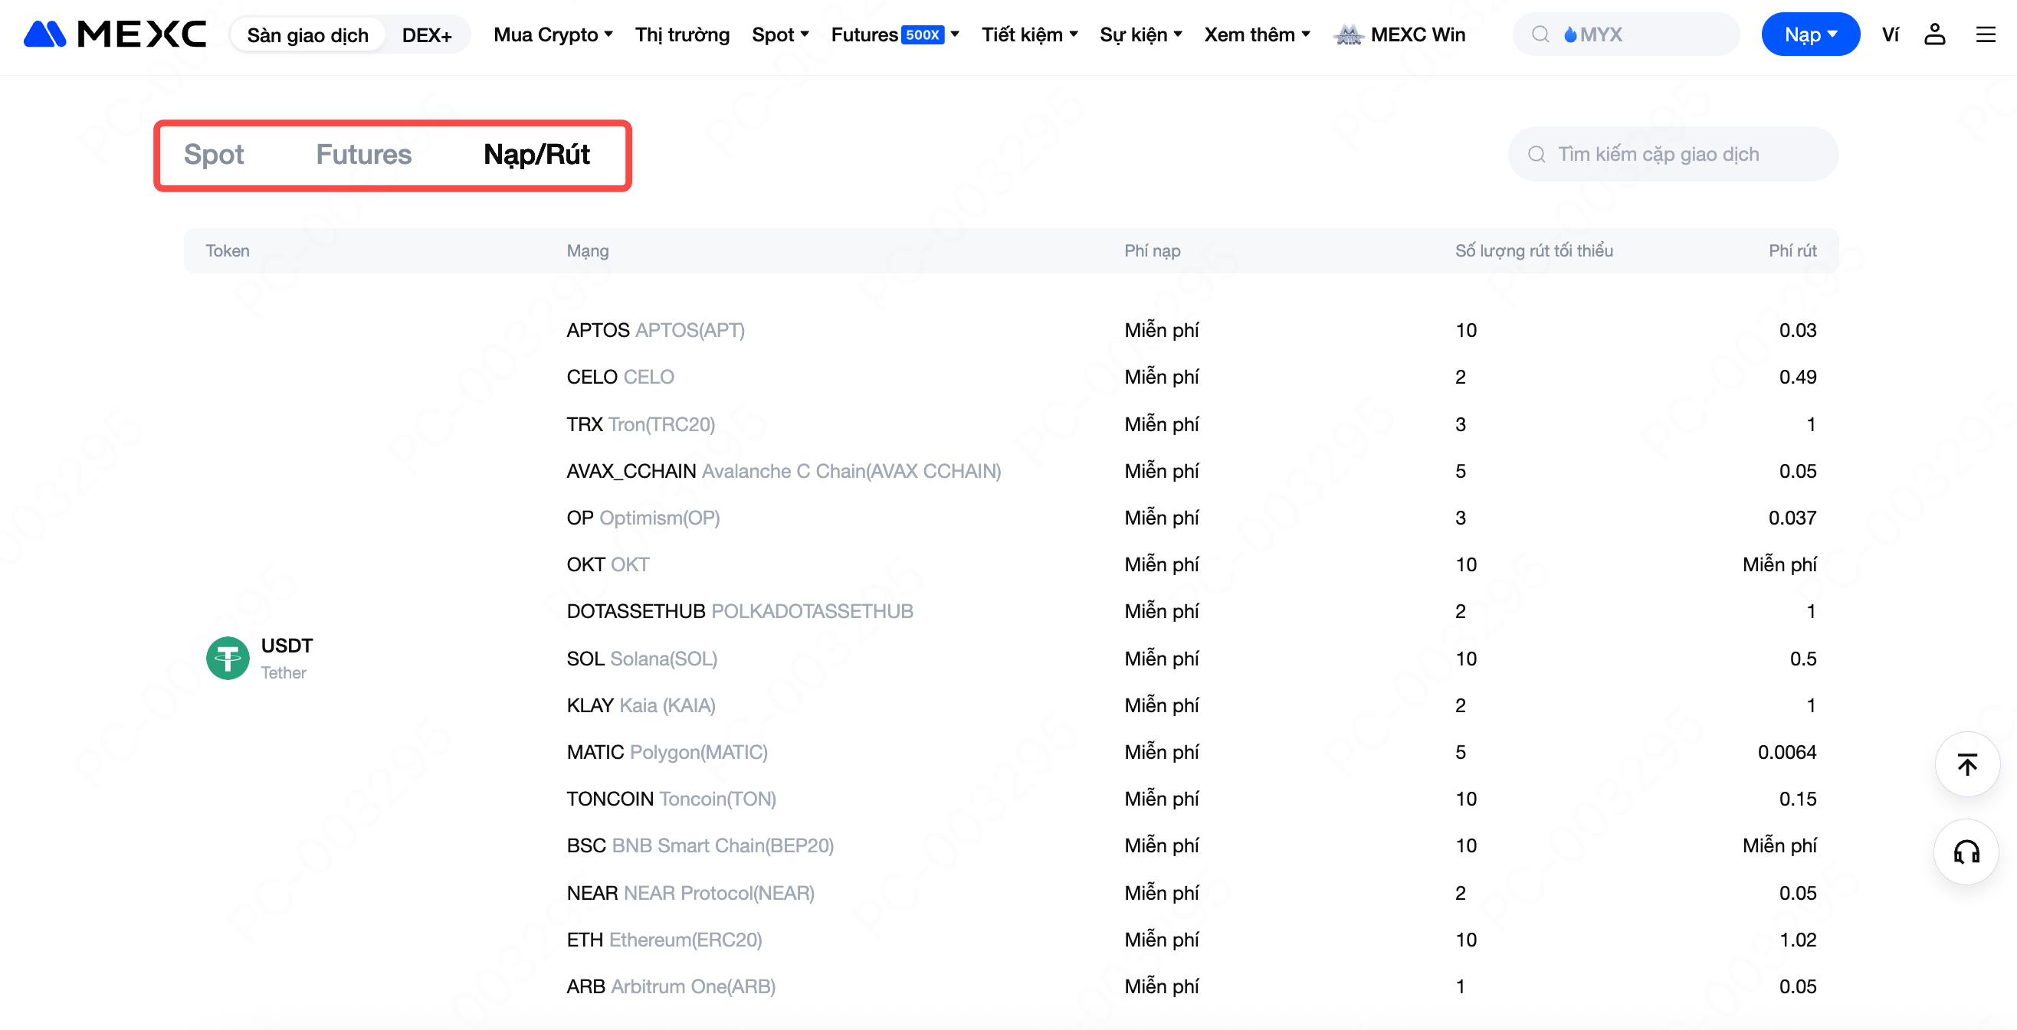The image size is (2017, 1030).
Task: Open Thị trường in the navigation
Action: 682,34
